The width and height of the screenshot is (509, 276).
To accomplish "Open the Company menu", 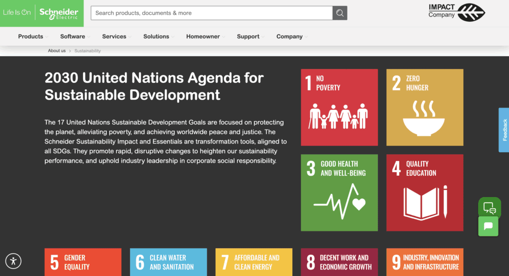I will 290,36.
